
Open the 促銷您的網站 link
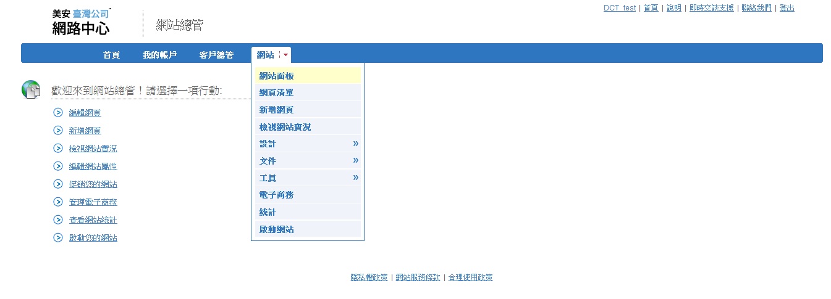(x=93, y=184)
